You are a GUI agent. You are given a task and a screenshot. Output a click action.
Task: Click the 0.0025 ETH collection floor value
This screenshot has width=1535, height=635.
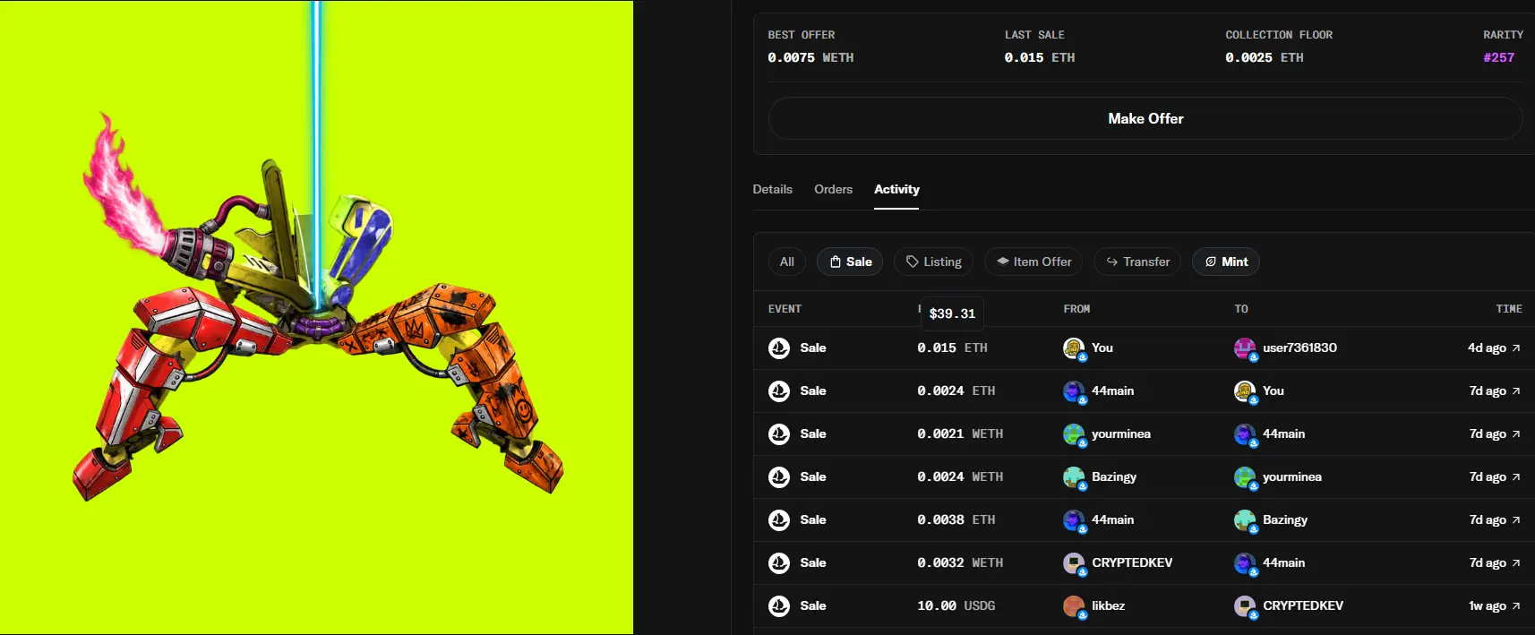1265,57
